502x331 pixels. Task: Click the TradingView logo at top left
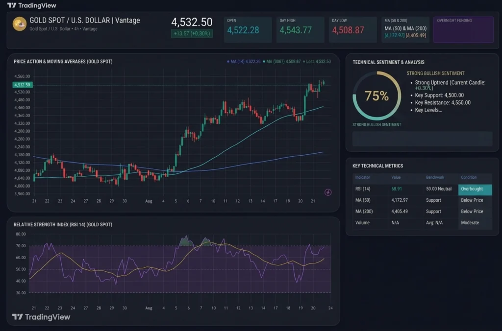click(31, 5)
